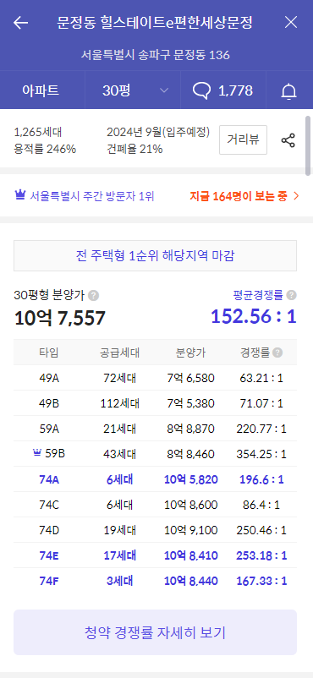Click the 17세대 supply cell

pos(121,555)
